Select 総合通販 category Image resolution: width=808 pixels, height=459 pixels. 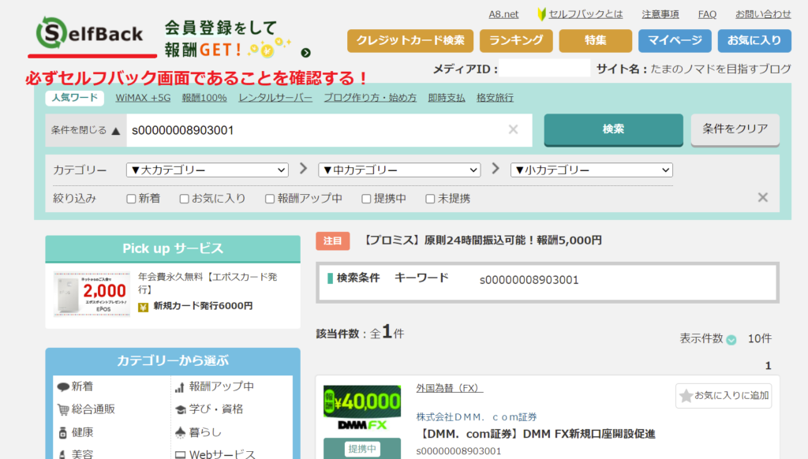[x=93, y=409]
